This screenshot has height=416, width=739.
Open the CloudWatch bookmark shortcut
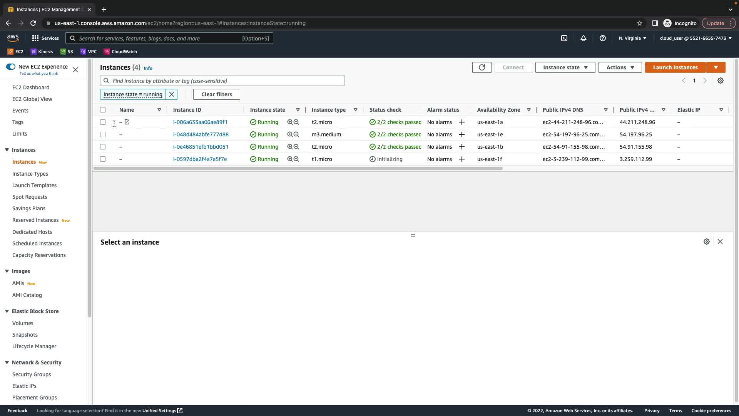(x=120, y=52)
